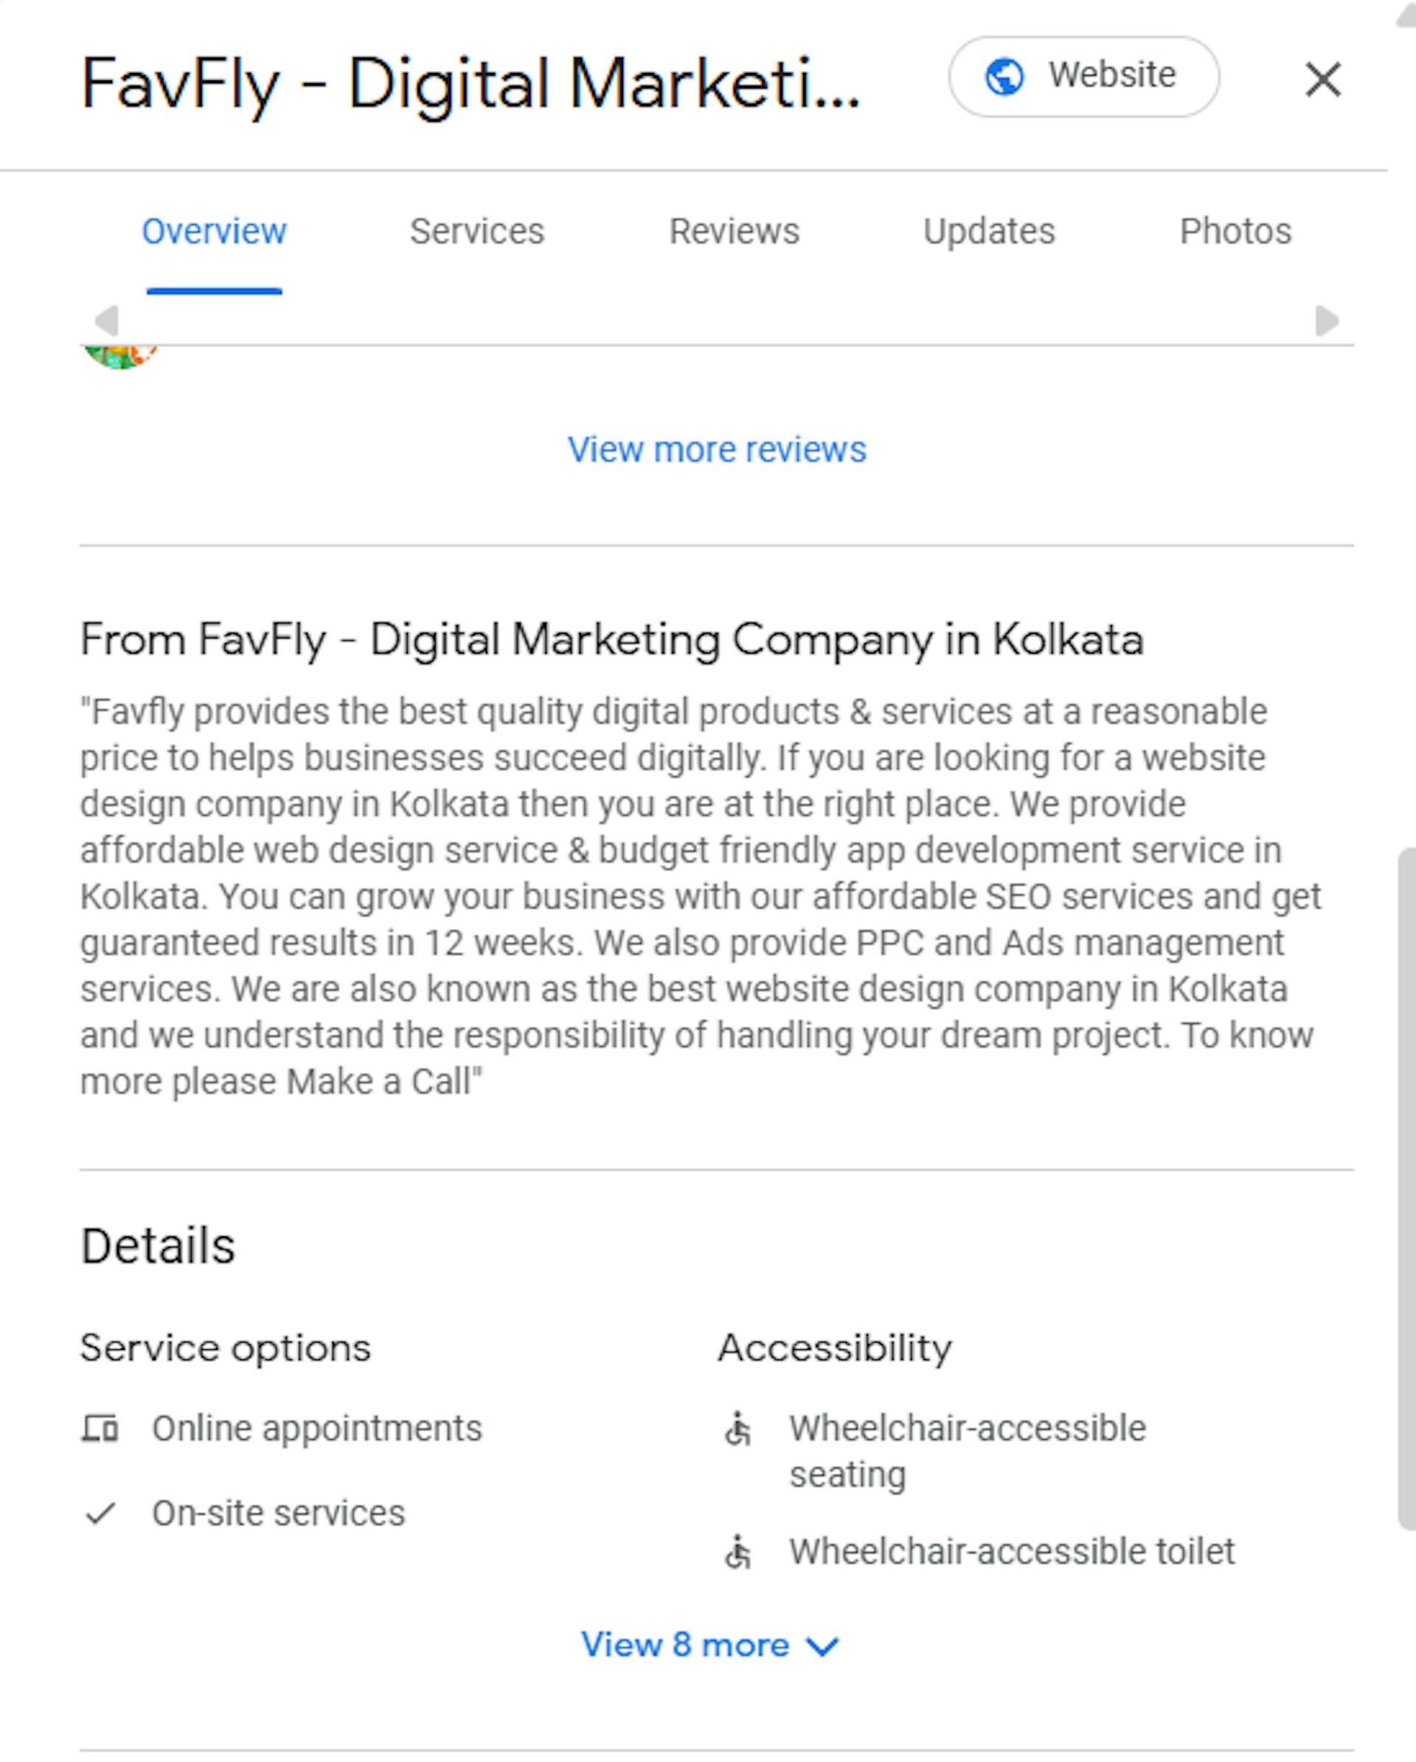Click the chevron beside View 8 more
This screenshot has height=1762, width=1416.
(822, 1646)
